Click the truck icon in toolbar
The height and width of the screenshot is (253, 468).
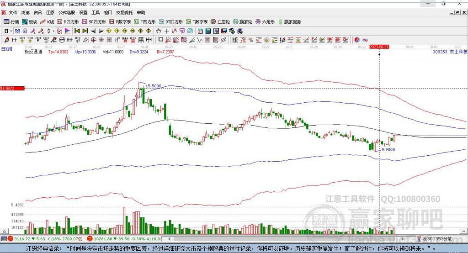point(240,31)
